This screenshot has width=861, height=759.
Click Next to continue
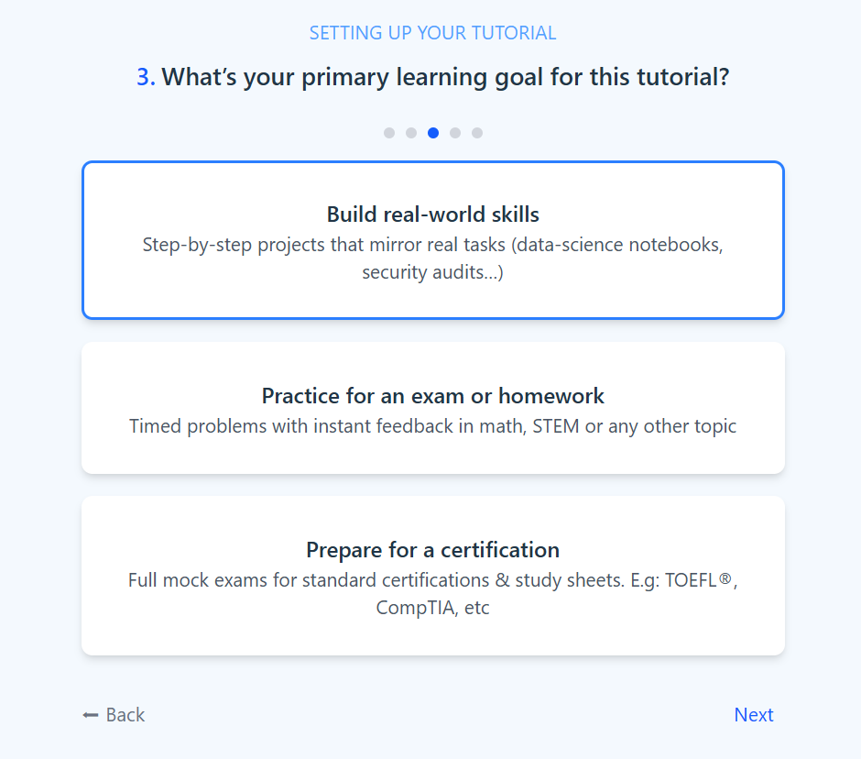753,714
